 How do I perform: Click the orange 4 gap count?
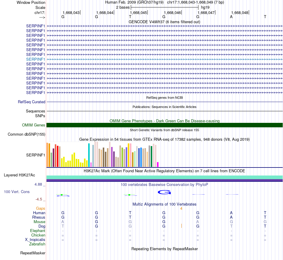pos(181,209)
